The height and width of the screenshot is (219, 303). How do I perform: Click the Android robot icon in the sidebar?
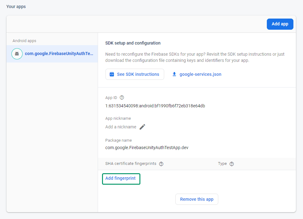(17, 54)
